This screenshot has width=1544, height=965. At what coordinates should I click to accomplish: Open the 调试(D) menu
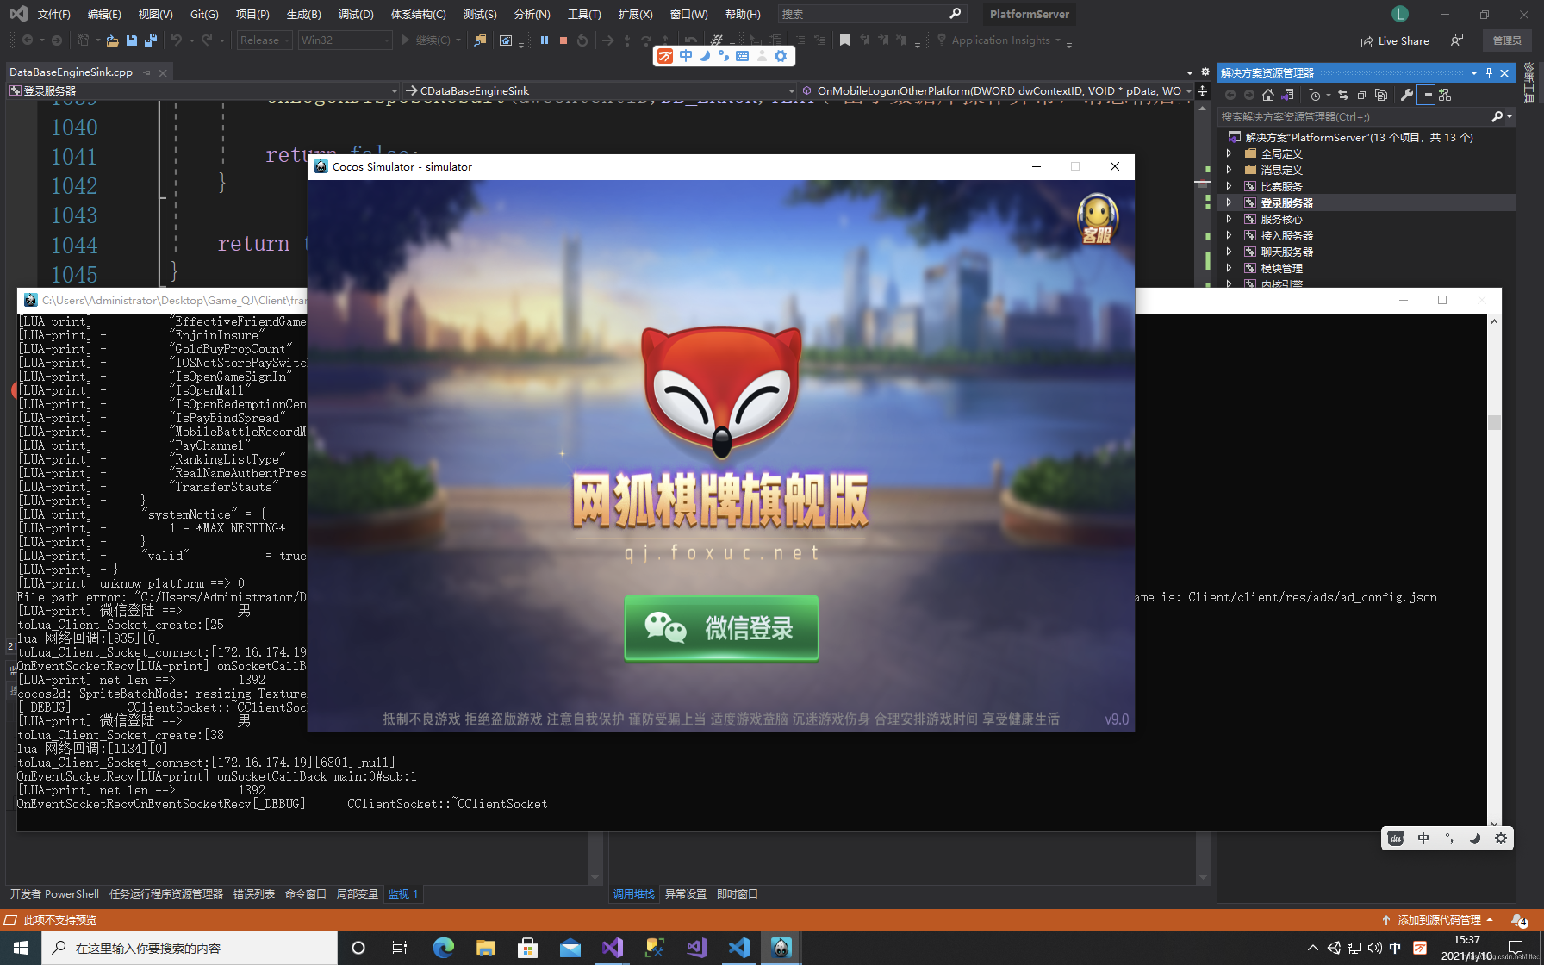click(355, 14)
